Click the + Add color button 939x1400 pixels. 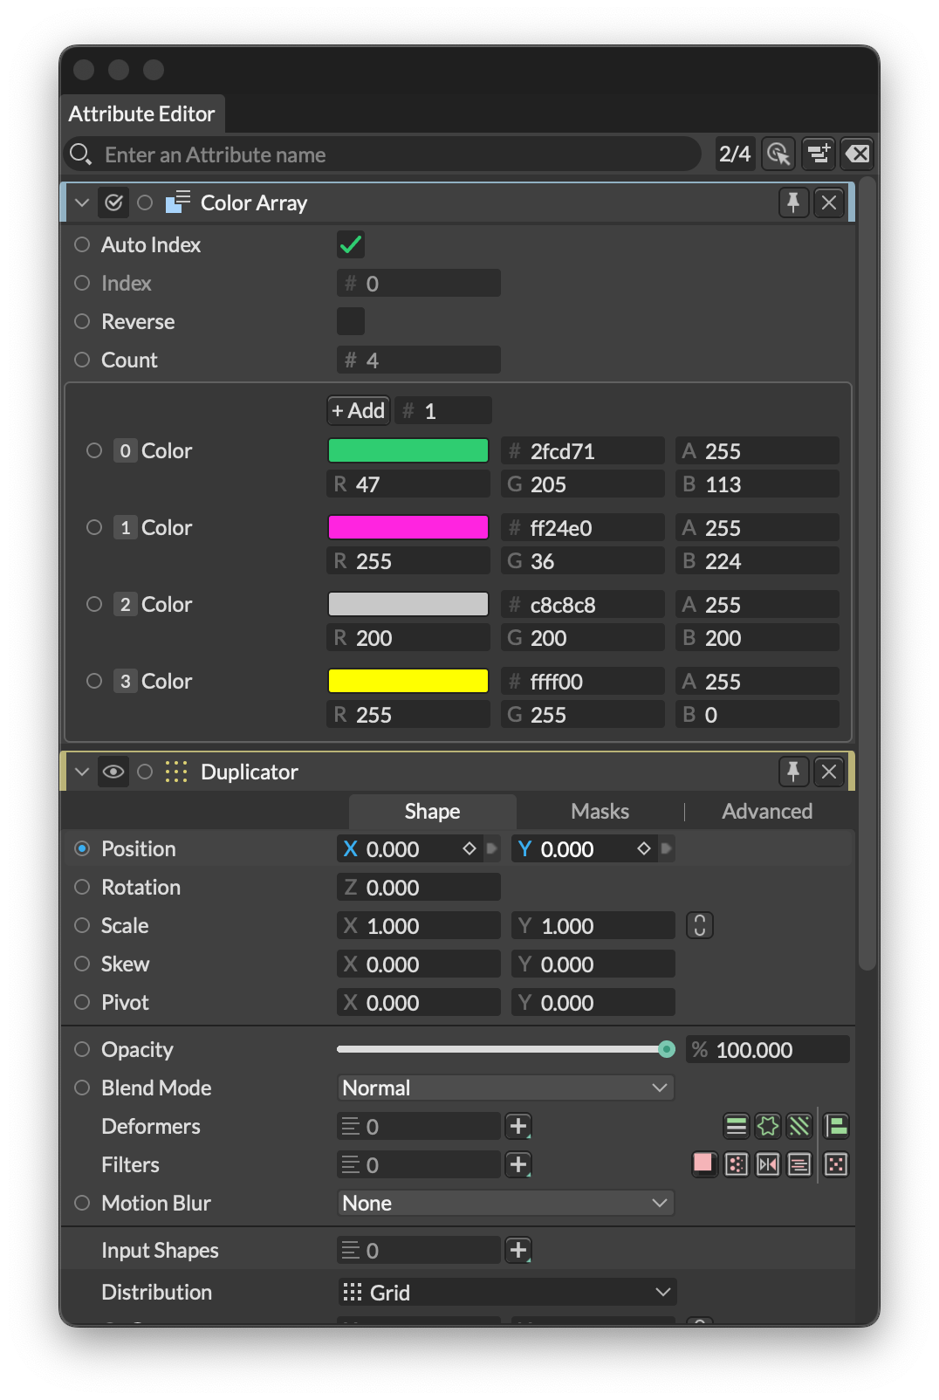pyautogui.click(x=358, y=410)
